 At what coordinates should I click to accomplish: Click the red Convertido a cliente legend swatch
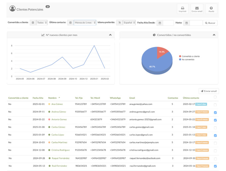tap(180, 56)
